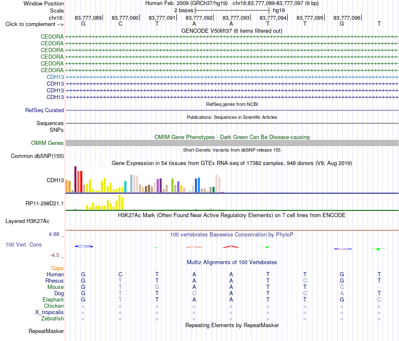This screenshot has height=341, width=399.
Task: Click base C in the complement sequence row
Action: point(121,24)
